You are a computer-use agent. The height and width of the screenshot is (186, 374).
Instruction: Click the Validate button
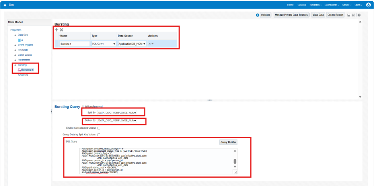coord(265,15)
